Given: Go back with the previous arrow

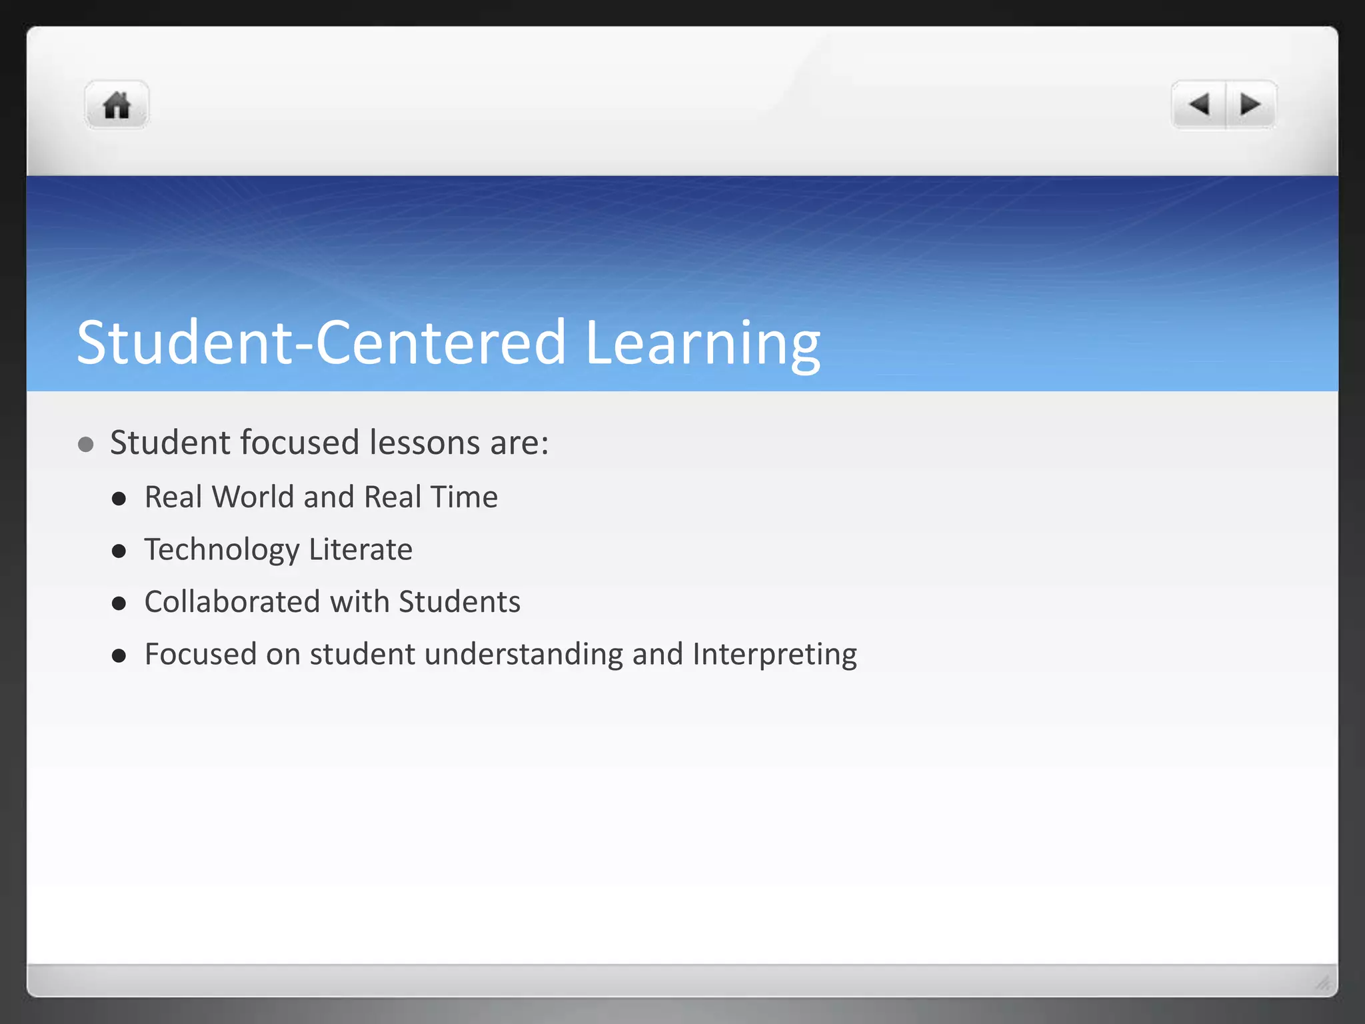Looking at the screenshot, I should (x=1199, y=105).
